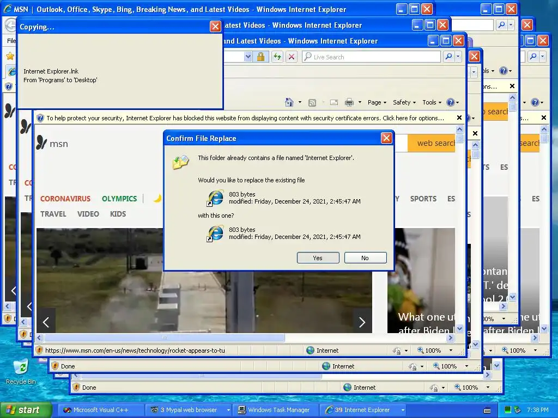The image size is (558, 418).
Task: Click the msn.com URL in status bar
Action: point(135,351)
